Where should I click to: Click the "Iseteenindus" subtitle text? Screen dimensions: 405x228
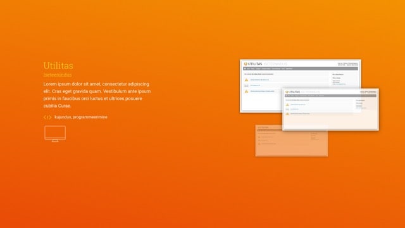tap(58, 75)
